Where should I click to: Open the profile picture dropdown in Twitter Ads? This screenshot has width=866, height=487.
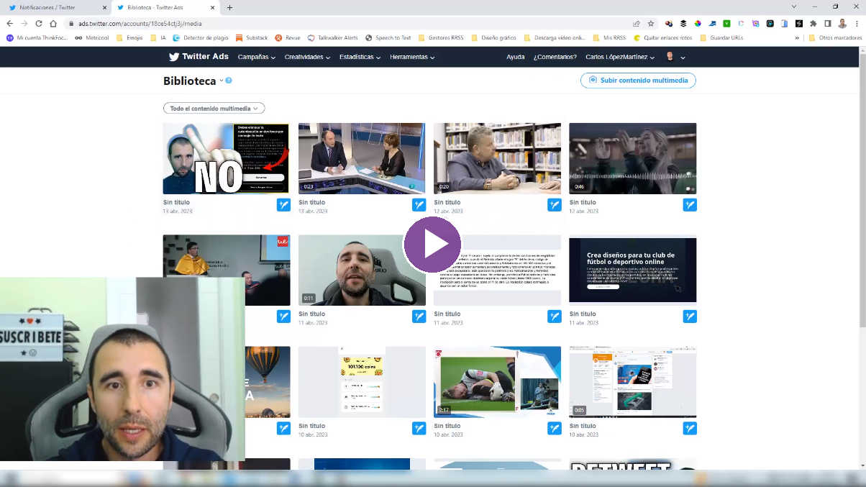point(675,57)
